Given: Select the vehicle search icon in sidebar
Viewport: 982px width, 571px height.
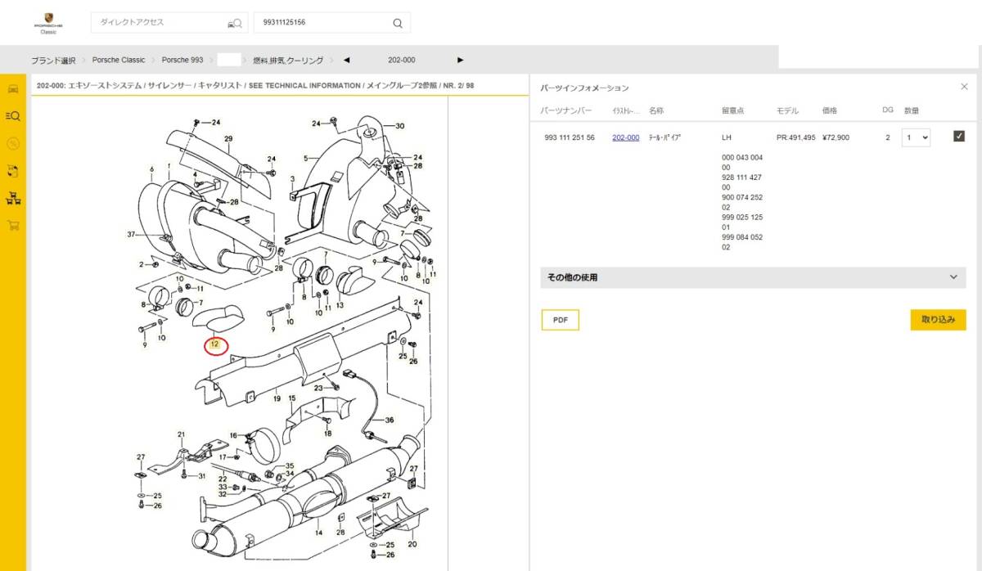Looking at the screenshot, I should point(12,88).
